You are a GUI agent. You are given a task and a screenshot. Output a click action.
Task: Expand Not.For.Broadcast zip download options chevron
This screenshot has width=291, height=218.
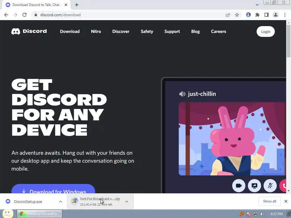[x=127, y=202]
